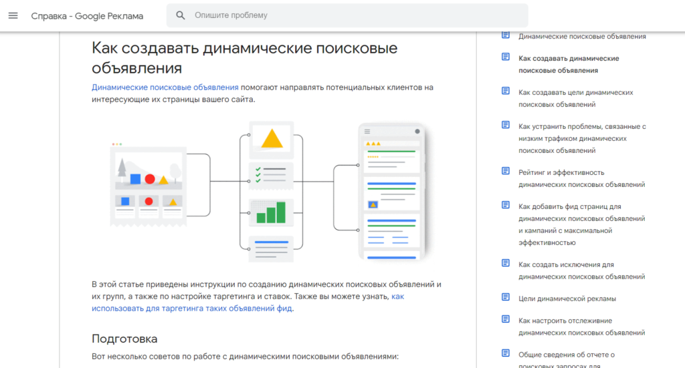
Task: Open 'Как создавать цели динамических поисковых объявлений'
Action: click(575, 98)
